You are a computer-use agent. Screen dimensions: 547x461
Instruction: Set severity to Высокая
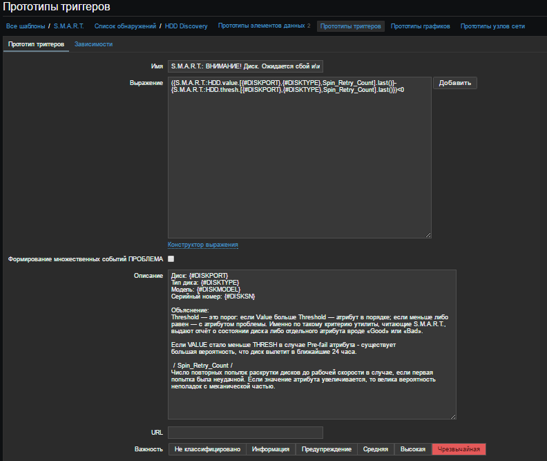[413, 449]
